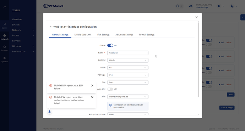Open the SIM dropdown
This screenshot has height=131, width=245.
pos(128,82)
